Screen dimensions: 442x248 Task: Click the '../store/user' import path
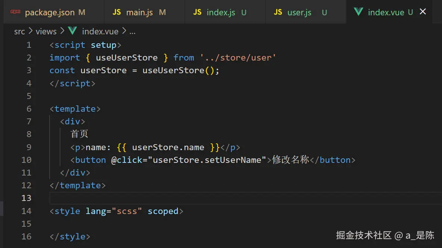pos(238,58)
